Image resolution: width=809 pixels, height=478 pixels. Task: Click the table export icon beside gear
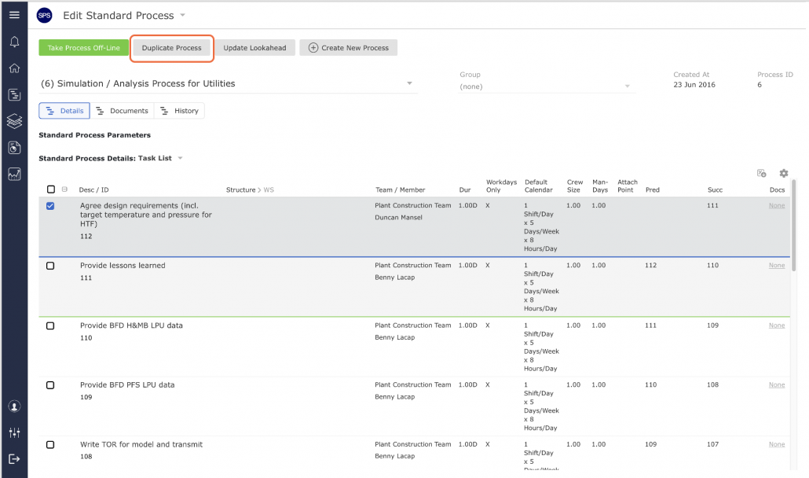pyautogui.click(x=762, y=174)
